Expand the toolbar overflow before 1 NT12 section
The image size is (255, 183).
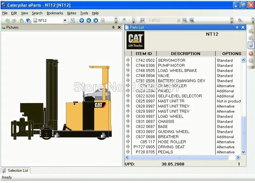[134, 22]
